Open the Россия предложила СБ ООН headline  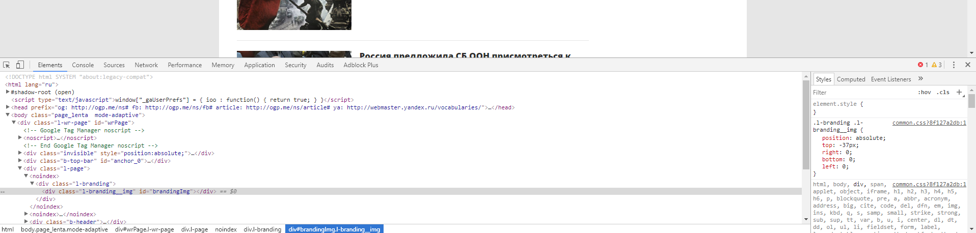(465, 54)
